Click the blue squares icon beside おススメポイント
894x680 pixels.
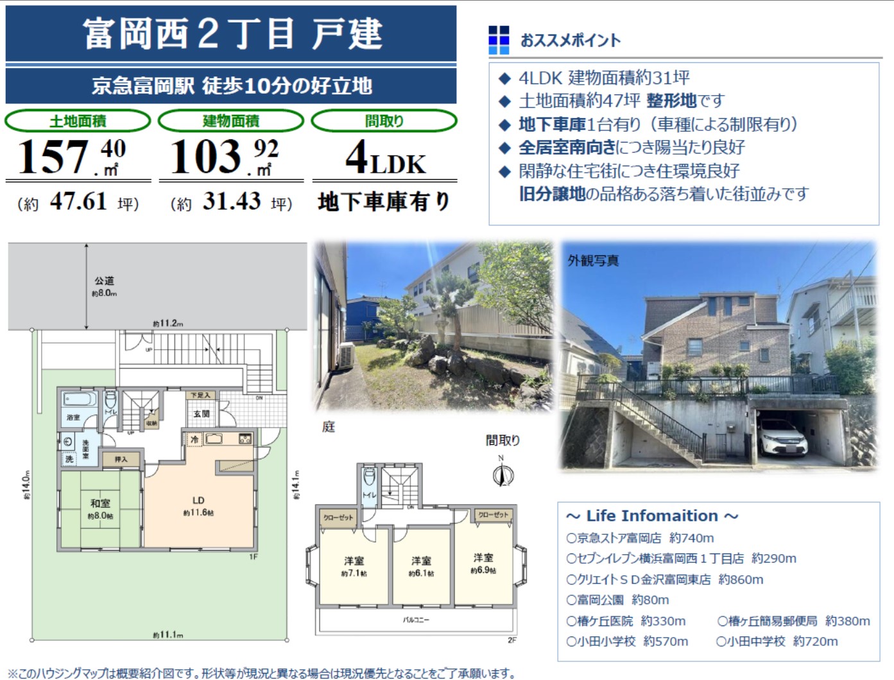[x=499, y=40]
